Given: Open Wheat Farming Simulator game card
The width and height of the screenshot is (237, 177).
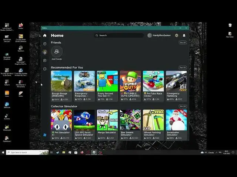Looking at the screenshot, I should tap(153, 125).
